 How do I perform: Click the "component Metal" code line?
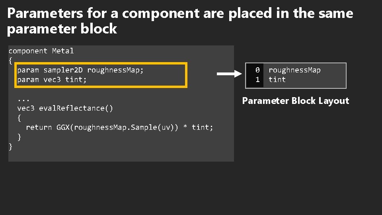click(41, 51)
